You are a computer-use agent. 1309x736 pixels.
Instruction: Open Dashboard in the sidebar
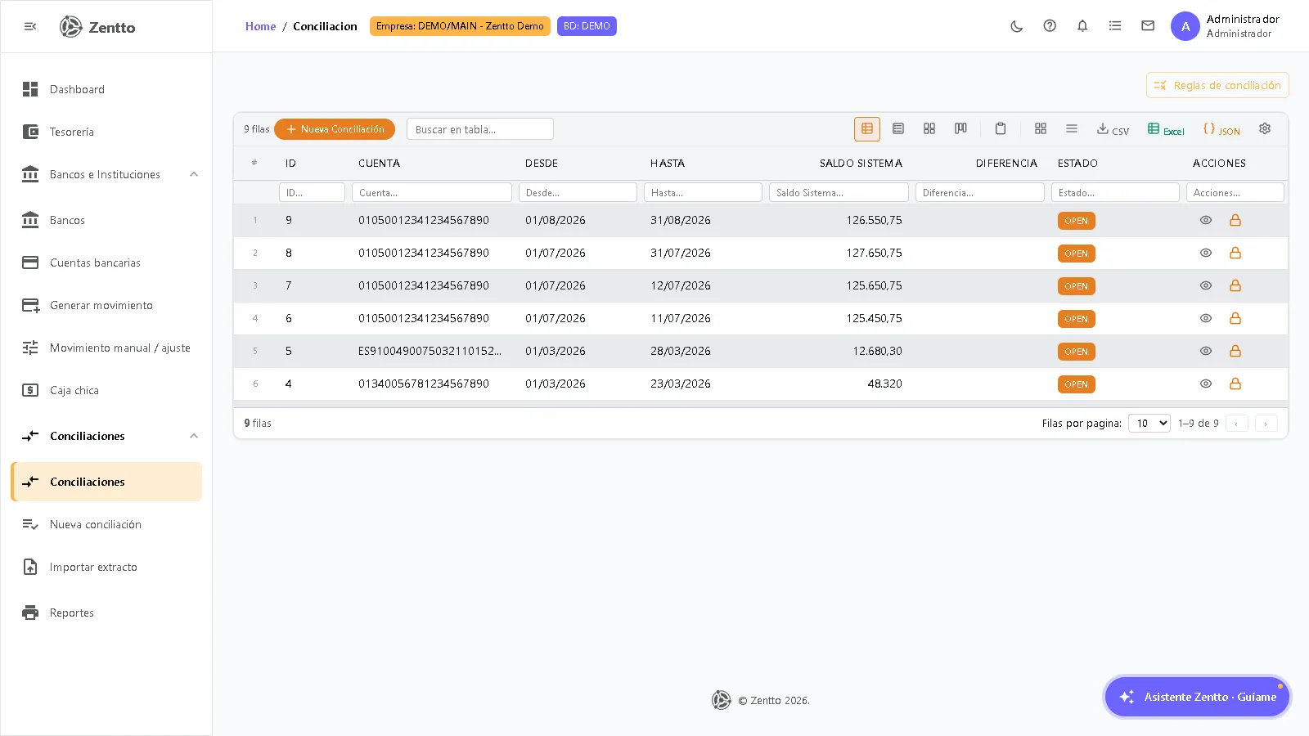coord(106,89)
